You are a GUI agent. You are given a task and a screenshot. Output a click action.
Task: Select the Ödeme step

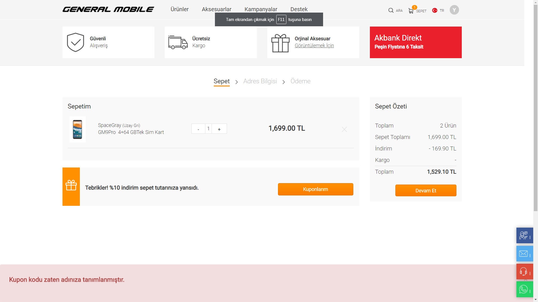click(300, 81)
